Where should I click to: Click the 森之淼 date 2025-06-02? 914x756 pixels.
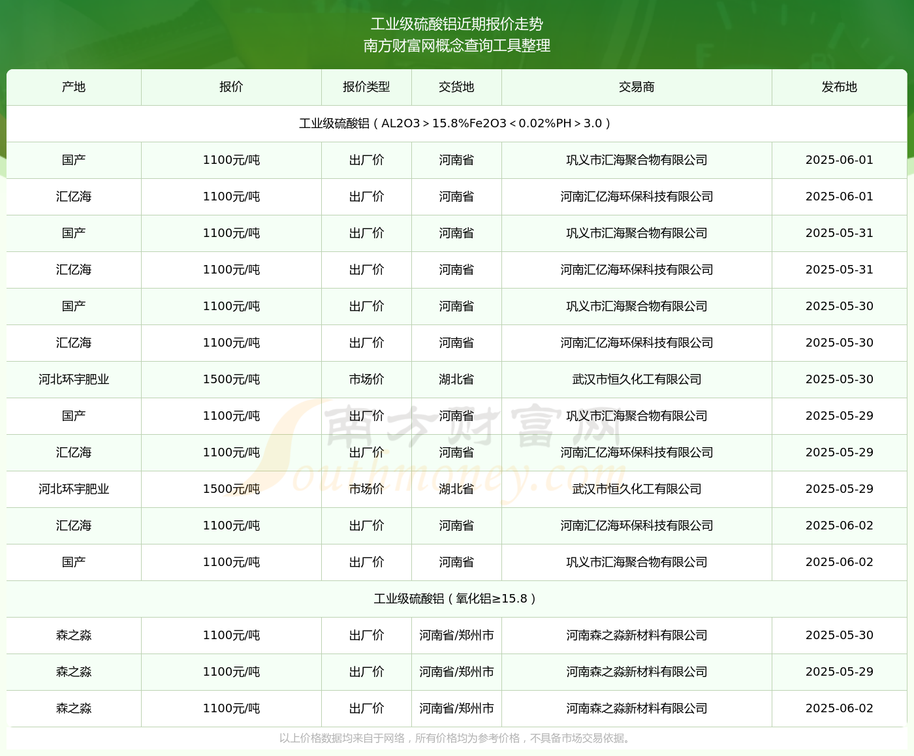[x=840, y=708]
